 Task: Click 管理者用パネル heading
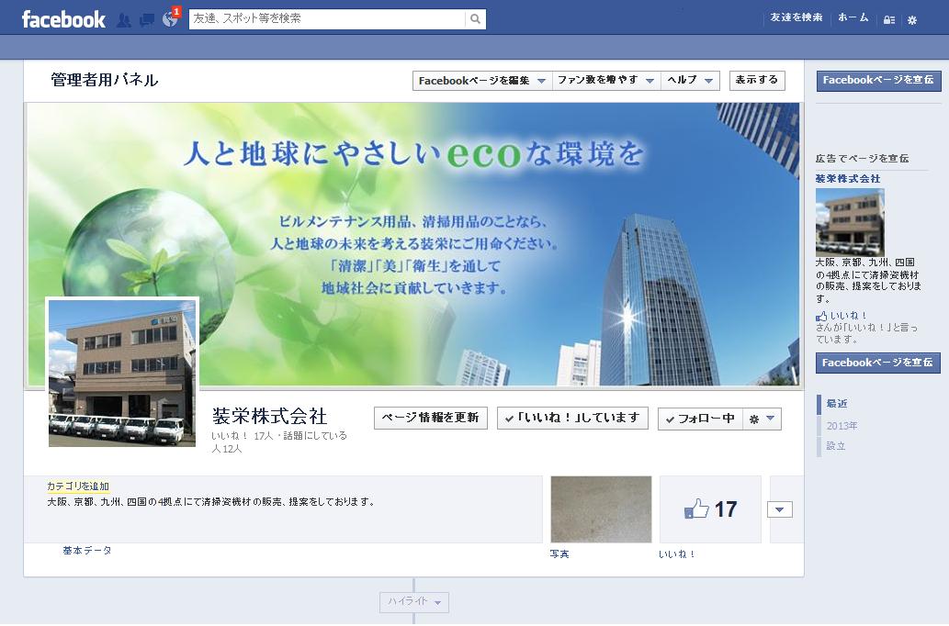[x=104, y=80]
